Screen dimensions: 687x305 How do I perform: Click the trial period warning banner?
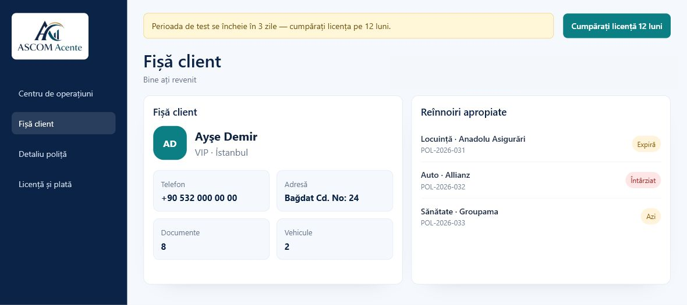(x=348, y=26)
